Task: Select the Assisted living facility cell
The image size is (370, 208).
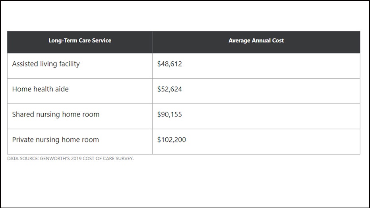Action: click(80, 66)
